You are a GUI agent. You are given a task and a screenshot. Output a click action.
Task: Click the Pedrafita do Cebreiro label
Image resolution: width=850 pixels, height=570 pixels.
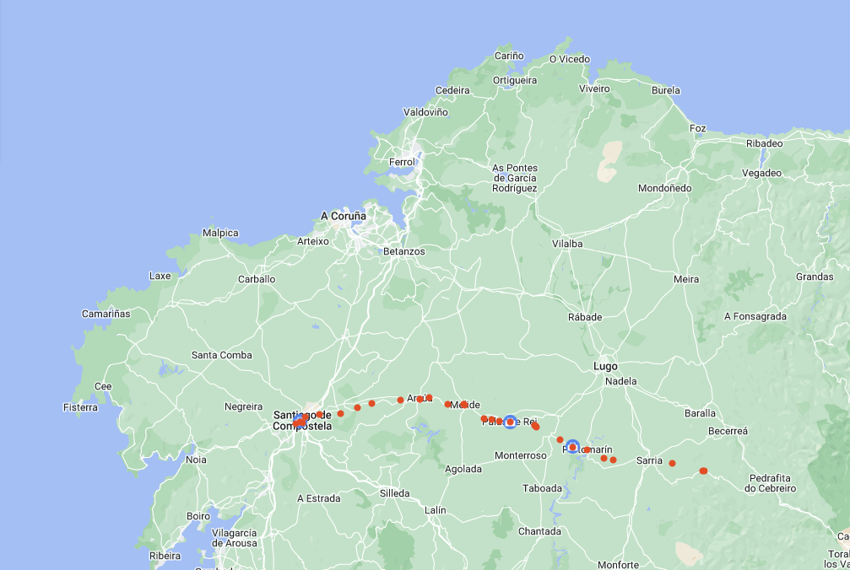pos(771,483)
